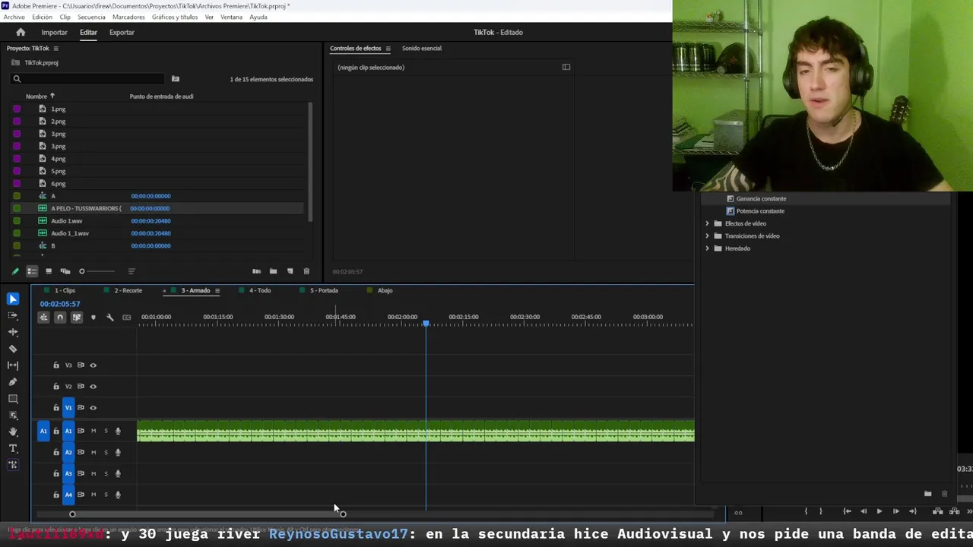Click Importar workspace button

pyautogui.click(x=54, y=32)
